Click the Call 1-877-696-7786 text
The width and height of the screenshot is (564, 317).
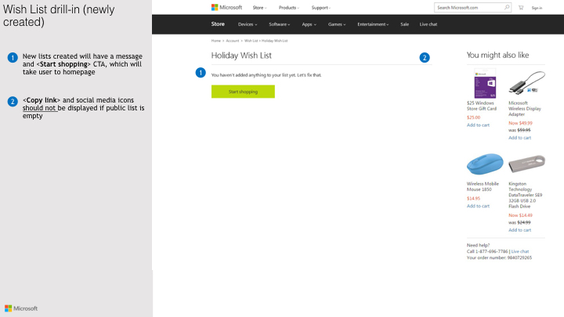[x=487, y=251]
